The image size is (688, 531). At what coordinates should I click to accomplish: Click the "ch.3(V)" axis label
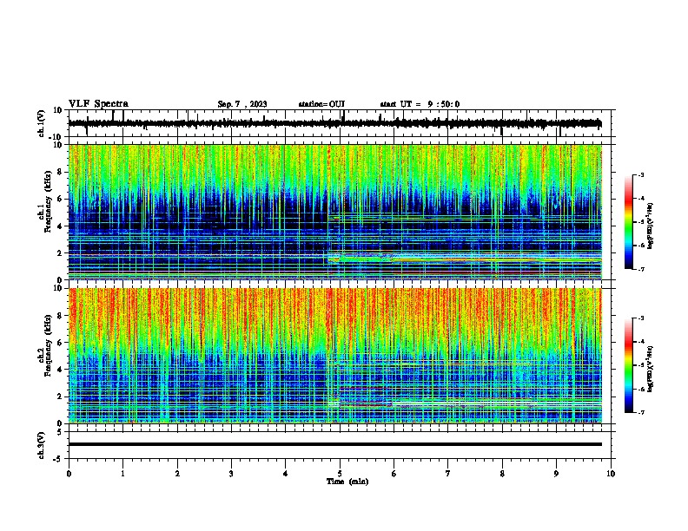coord(42,445)
